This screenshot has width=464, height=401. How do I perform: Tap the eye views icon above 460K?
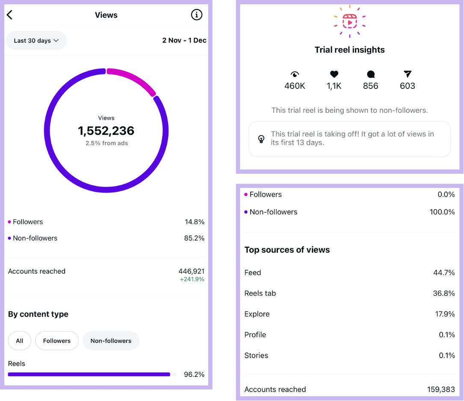tap(295, 74)
